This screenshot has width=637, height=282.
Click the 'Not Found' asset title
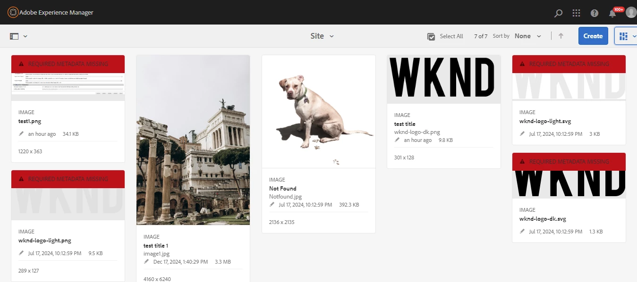[x=283, y=189]
